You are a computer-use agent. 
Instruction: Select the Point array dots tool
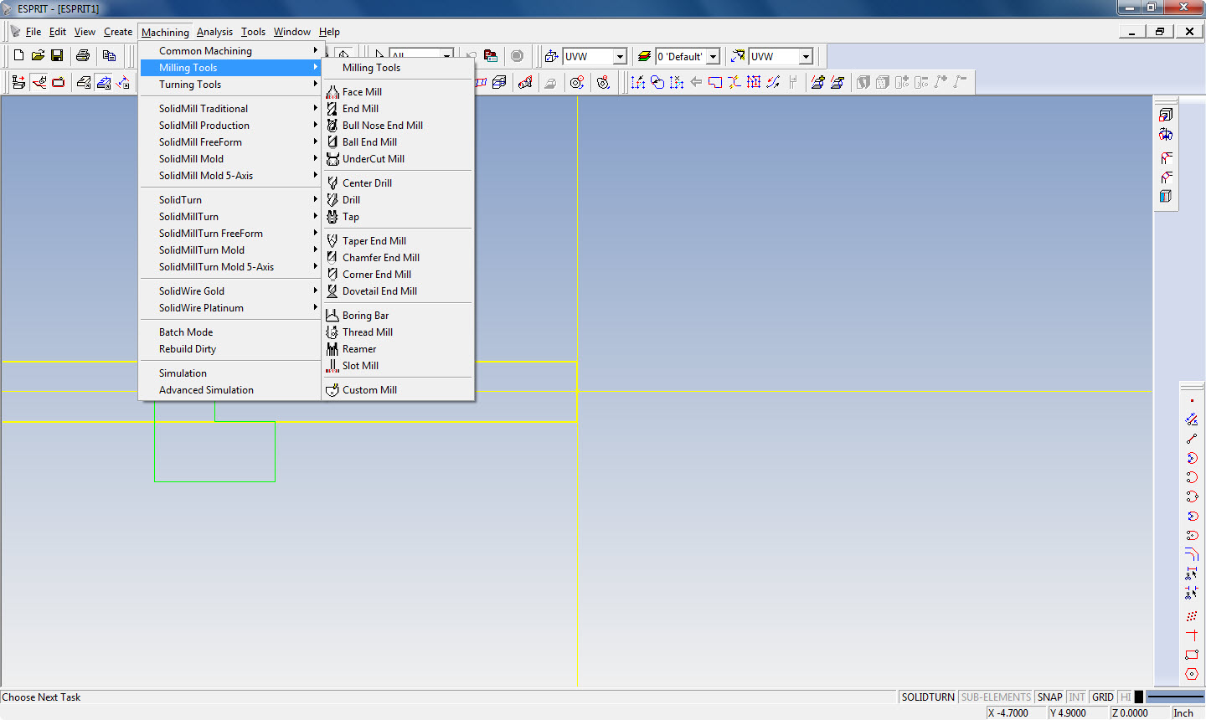(1192, 616)
